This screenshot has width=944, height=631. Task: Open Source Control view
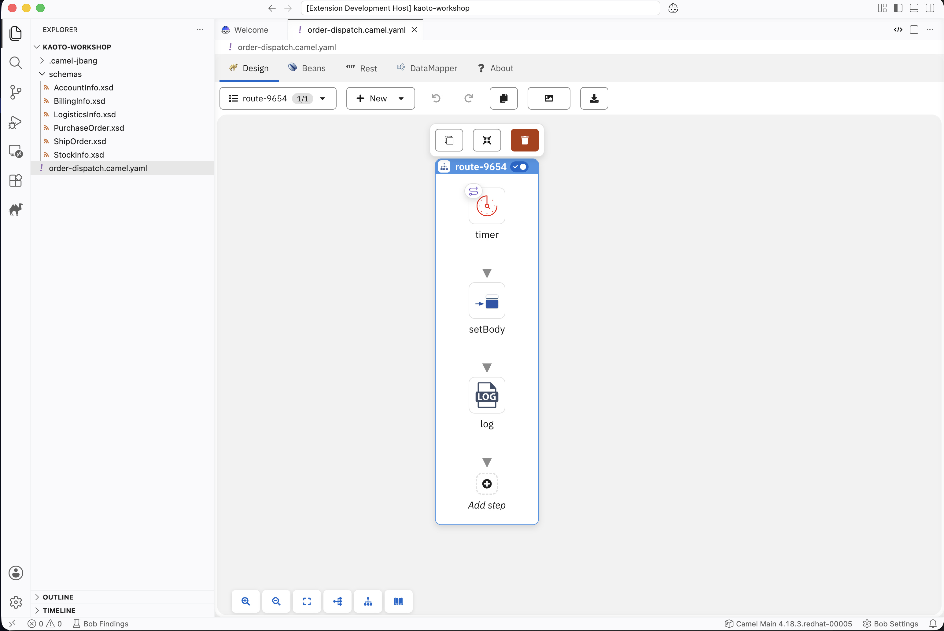[x=15, y=92]
